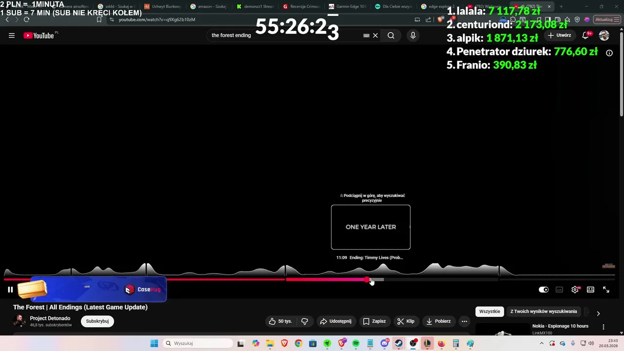
Task: Click the Utwórz create button
Action: tap(559, 36)
